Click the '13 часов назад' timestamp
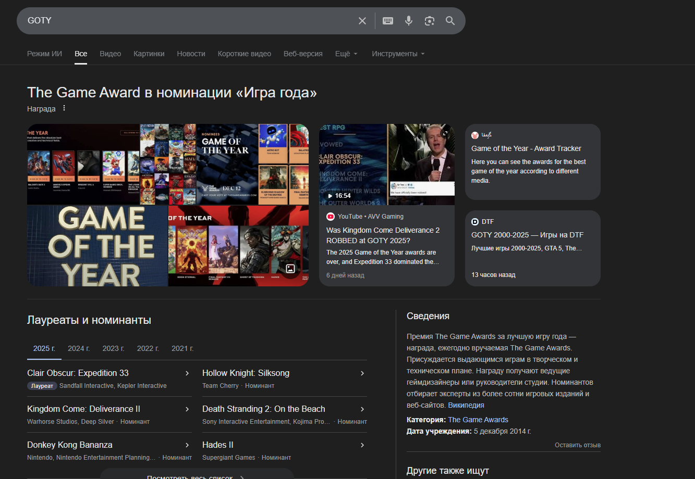The width and height of the screenshot is (695, 479). coord(493,275)
